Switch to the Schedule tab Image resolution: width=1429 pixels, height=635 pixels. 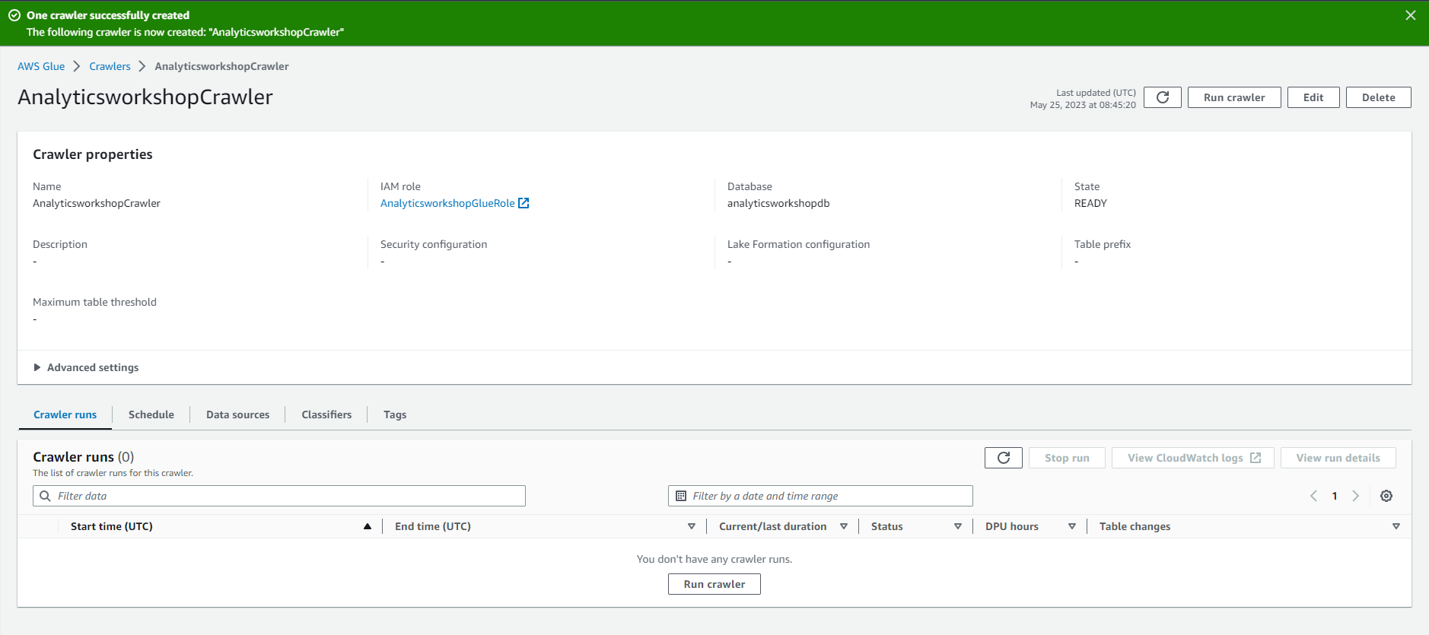151,414
